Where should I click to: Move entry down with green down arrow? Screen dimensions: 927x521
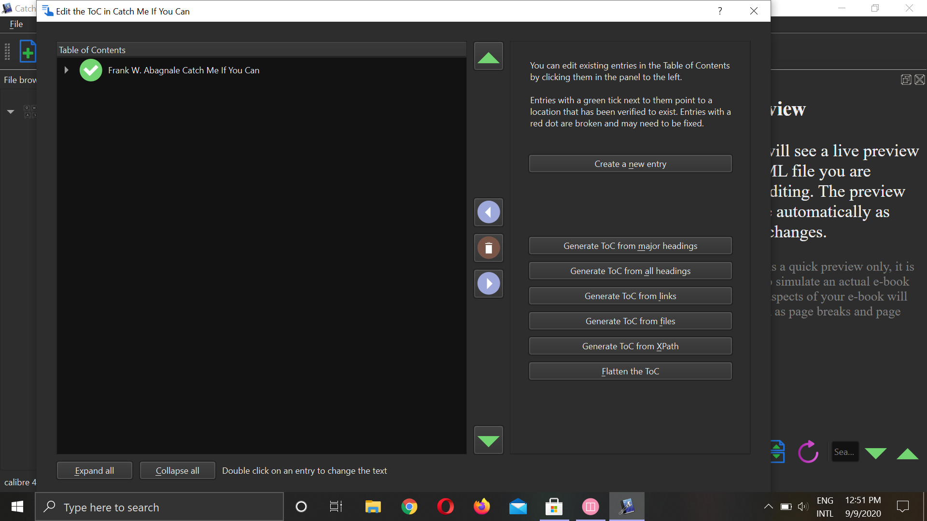[488, 440]
